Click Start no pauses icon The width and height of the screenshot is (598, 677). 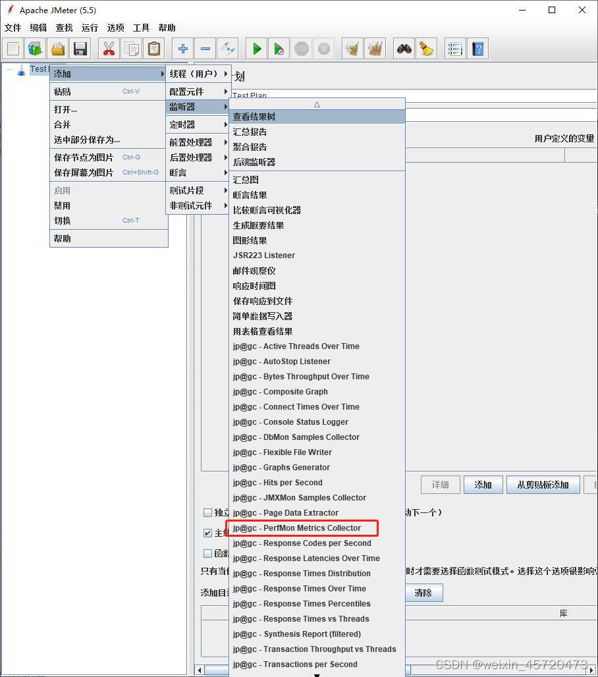(279, 48)
